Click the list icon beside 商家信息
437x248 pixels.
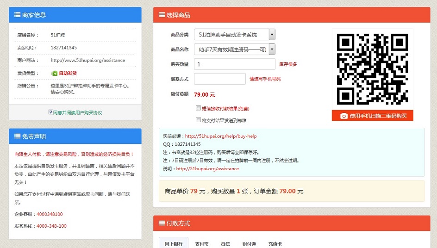click(x=17, y=15)
